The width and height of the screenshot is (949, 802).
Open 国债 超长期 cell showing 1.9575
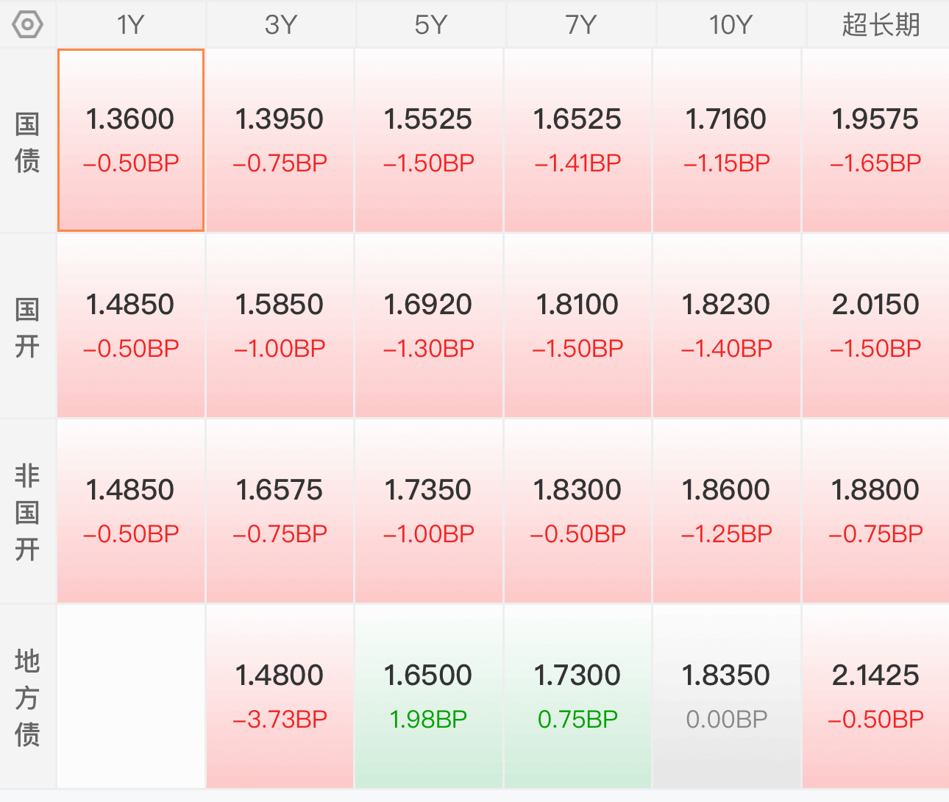(875, 141)
